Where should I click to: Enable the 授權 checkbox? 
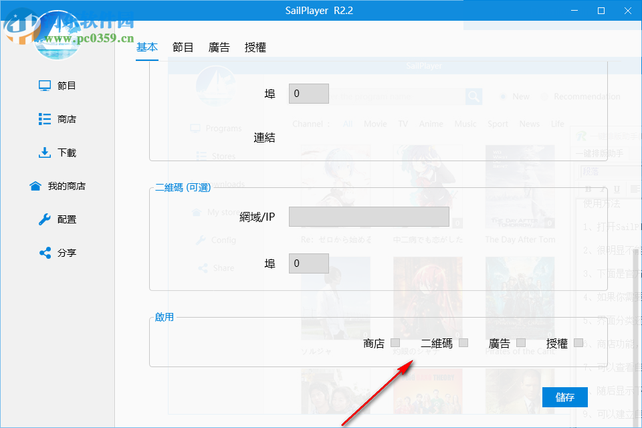coord(578,342)
